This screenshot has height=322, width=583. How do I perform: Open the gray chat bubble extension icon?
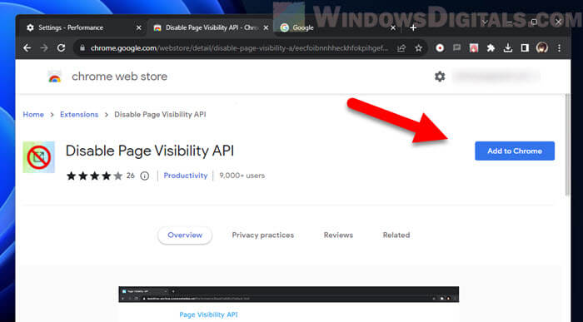(x=457, y=48)
